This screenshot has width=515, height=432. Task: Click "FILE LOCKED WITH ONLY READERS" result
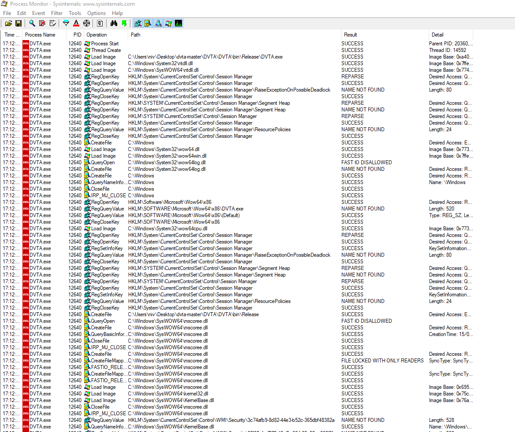point(382,361)
